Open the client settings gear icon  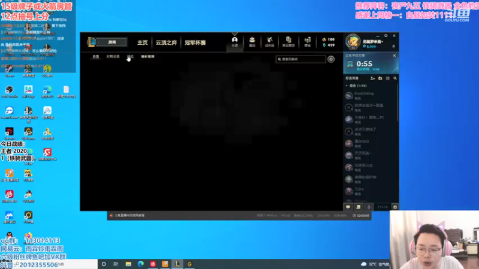click(386, 36)
